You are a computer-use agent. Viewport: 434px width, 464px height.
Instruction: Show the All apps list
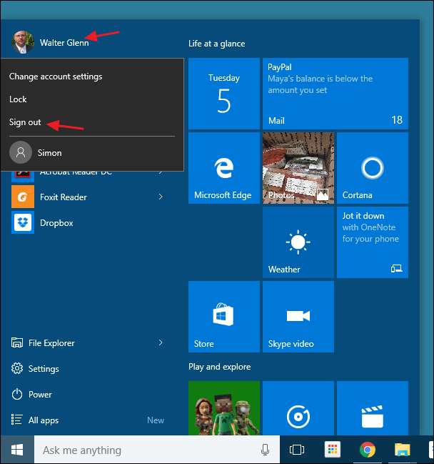click(43, 420)
